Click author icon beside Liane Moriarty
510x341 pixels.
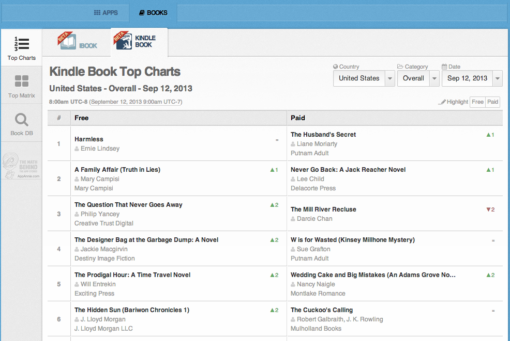293,144
